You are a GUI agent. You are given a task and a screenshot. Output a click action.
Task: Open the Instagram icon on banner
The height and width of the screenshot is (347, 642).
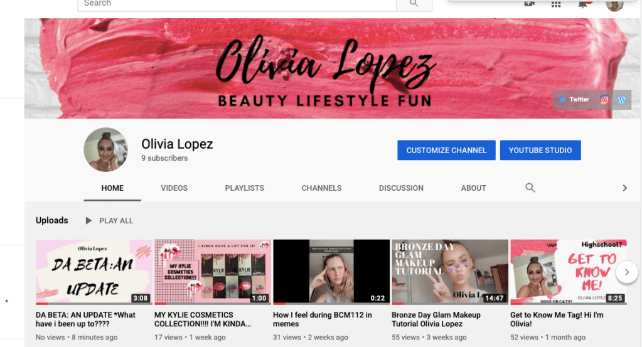point(604,100)
